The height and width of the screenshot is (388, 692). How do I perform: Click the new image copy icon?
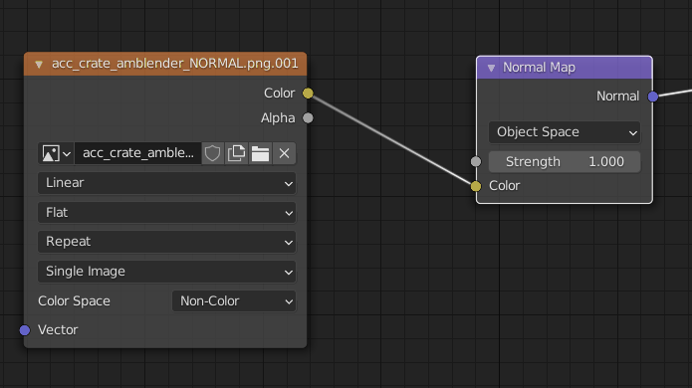pyautogui.click(x=237, y=153)
